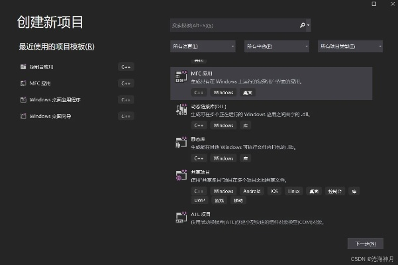
Task: Click the Windows 桌面向导 icon in recent templates
Action: tap(24, 117)
